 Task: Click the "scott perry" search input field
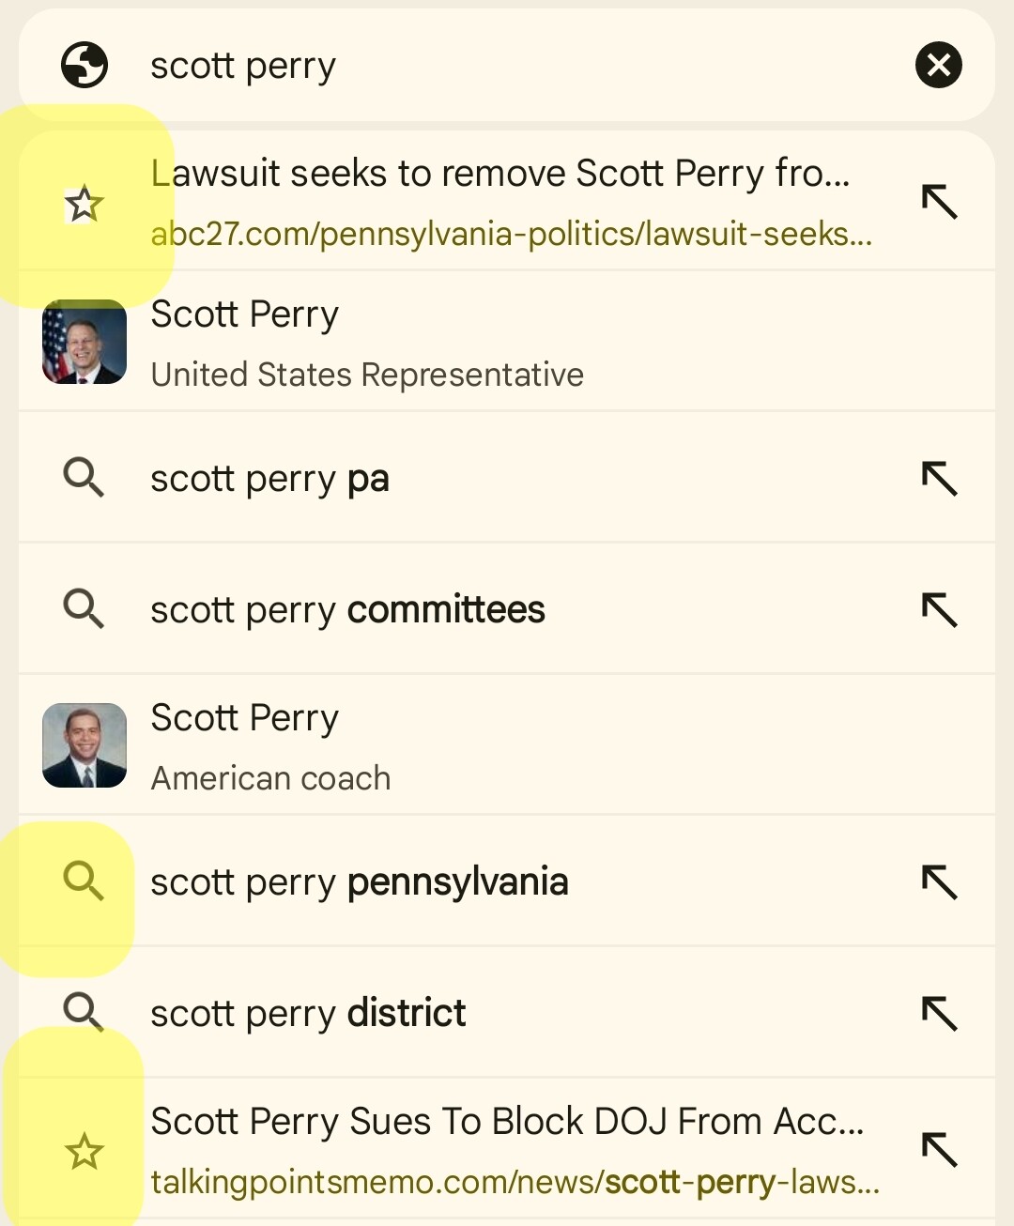pyautogui.click(x=516, y=66)
